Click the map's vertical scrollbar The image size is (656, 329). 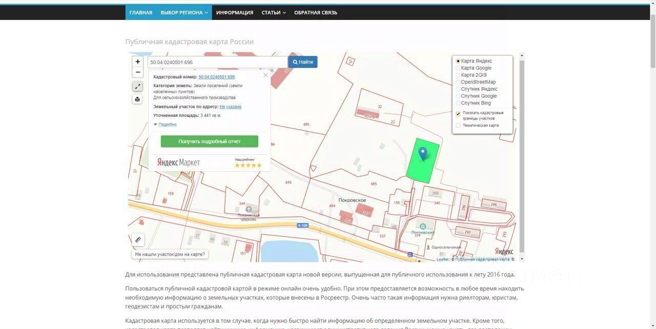tap(522, 157)
